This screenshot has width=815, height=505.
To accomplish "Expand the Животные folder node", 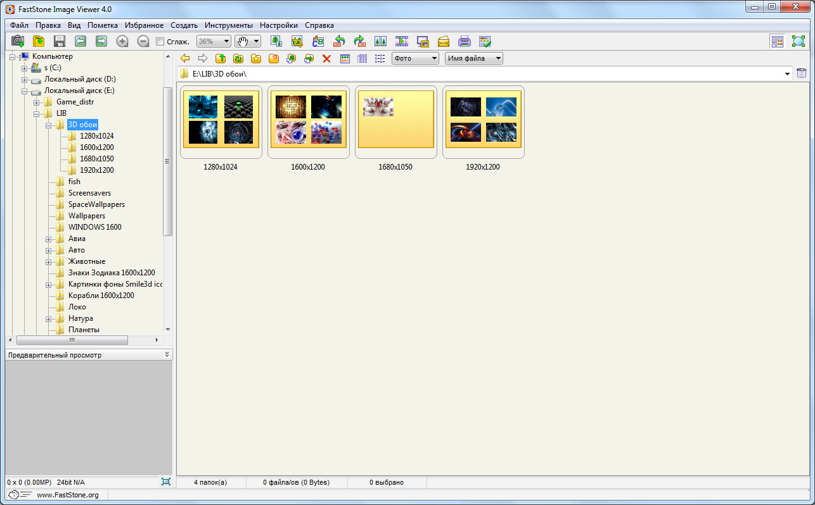I will [48, 261].
